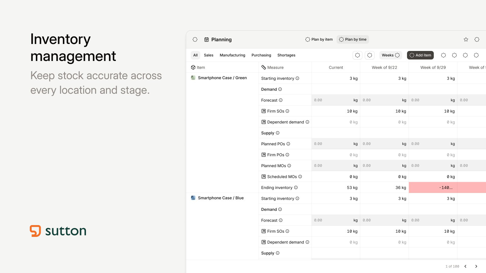Click the Smartphone Case / Blue thumbnail
The image size is (486, 273).
pyautogui.click(x=193, y=198)
